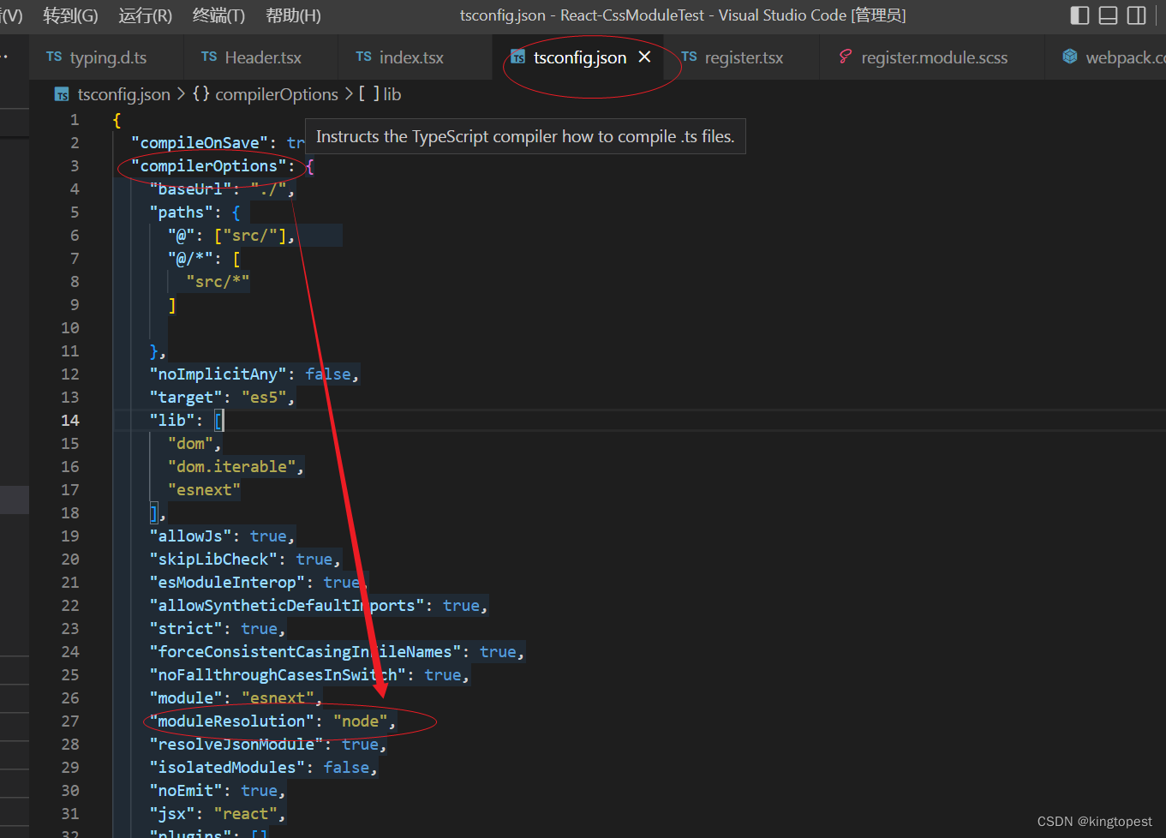This screenshot has height=838, width=1166.
Task: Click lib breadcrumb segment
Action: (392, 94)
